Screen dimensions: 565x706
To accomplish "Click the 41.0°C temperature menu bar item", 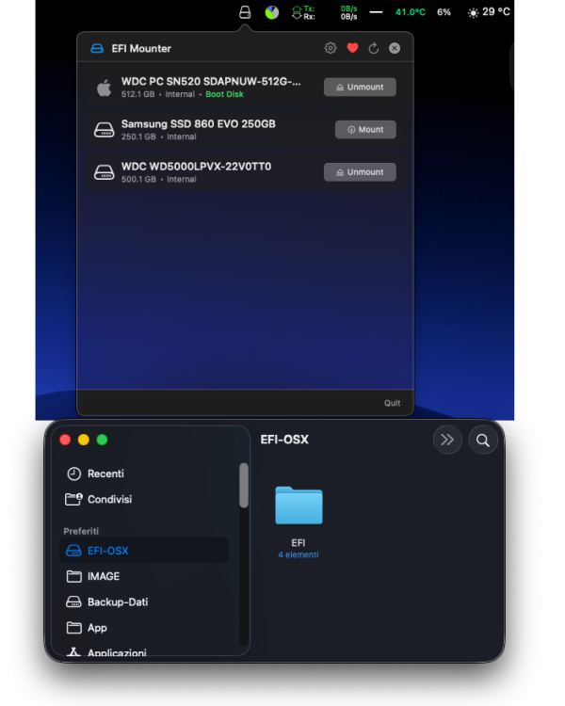I will tap(410, 12).
